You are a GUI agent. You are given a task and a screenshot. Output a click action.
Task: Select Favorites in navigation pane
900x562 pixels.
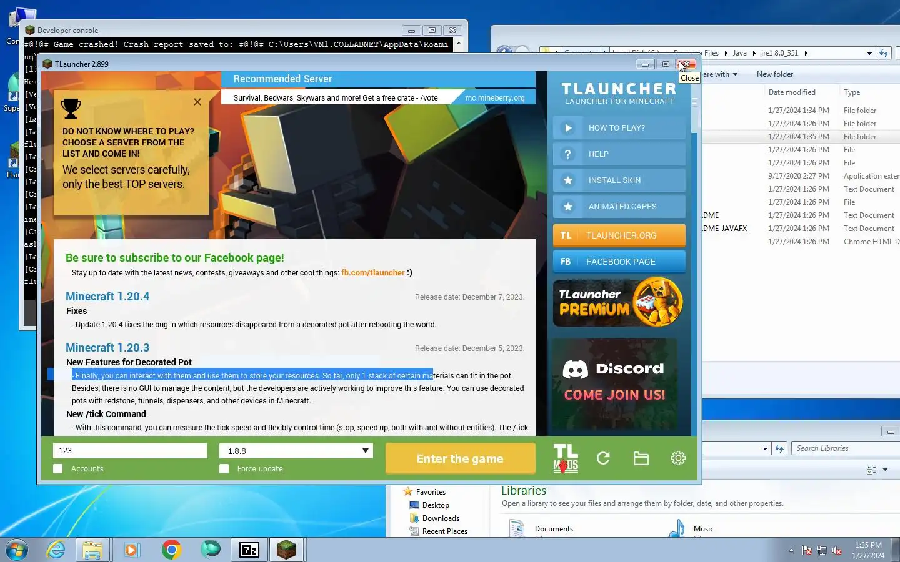click(x=431, y=492)
